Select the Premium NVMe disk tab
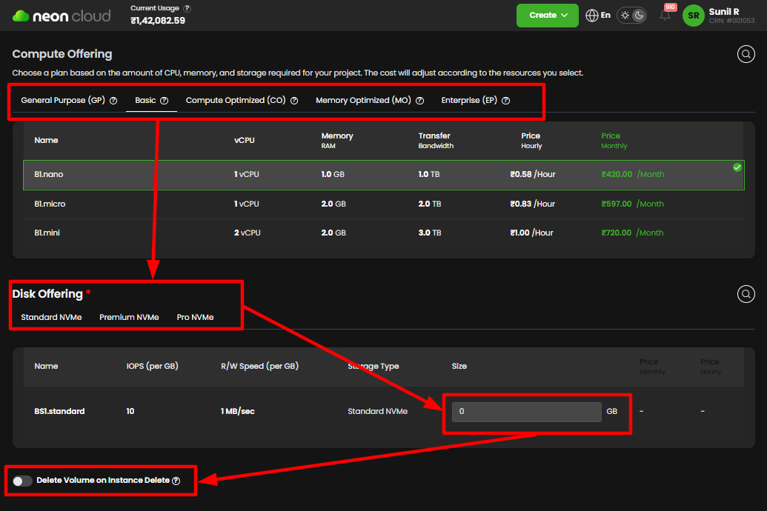767x511 pixels. [129, 317]
